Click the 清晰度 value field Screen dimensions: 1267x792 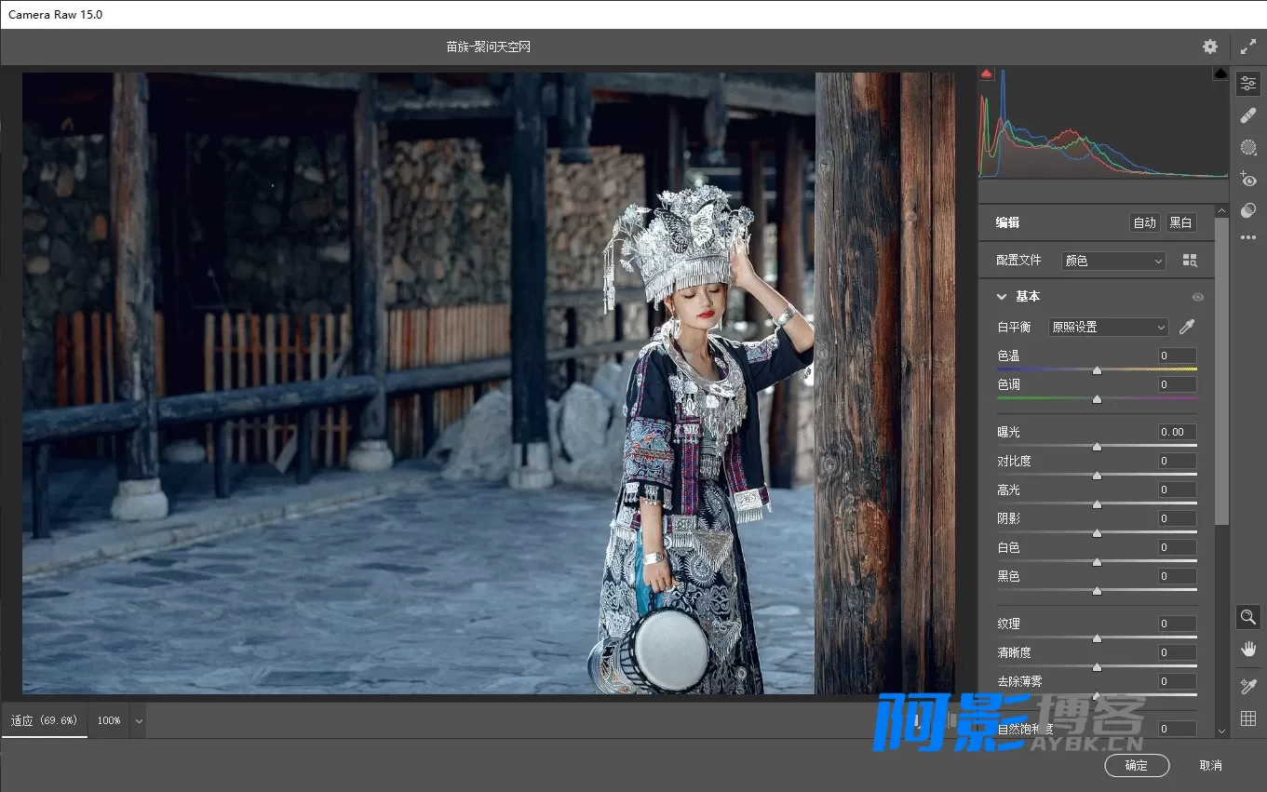(1178, 652)
